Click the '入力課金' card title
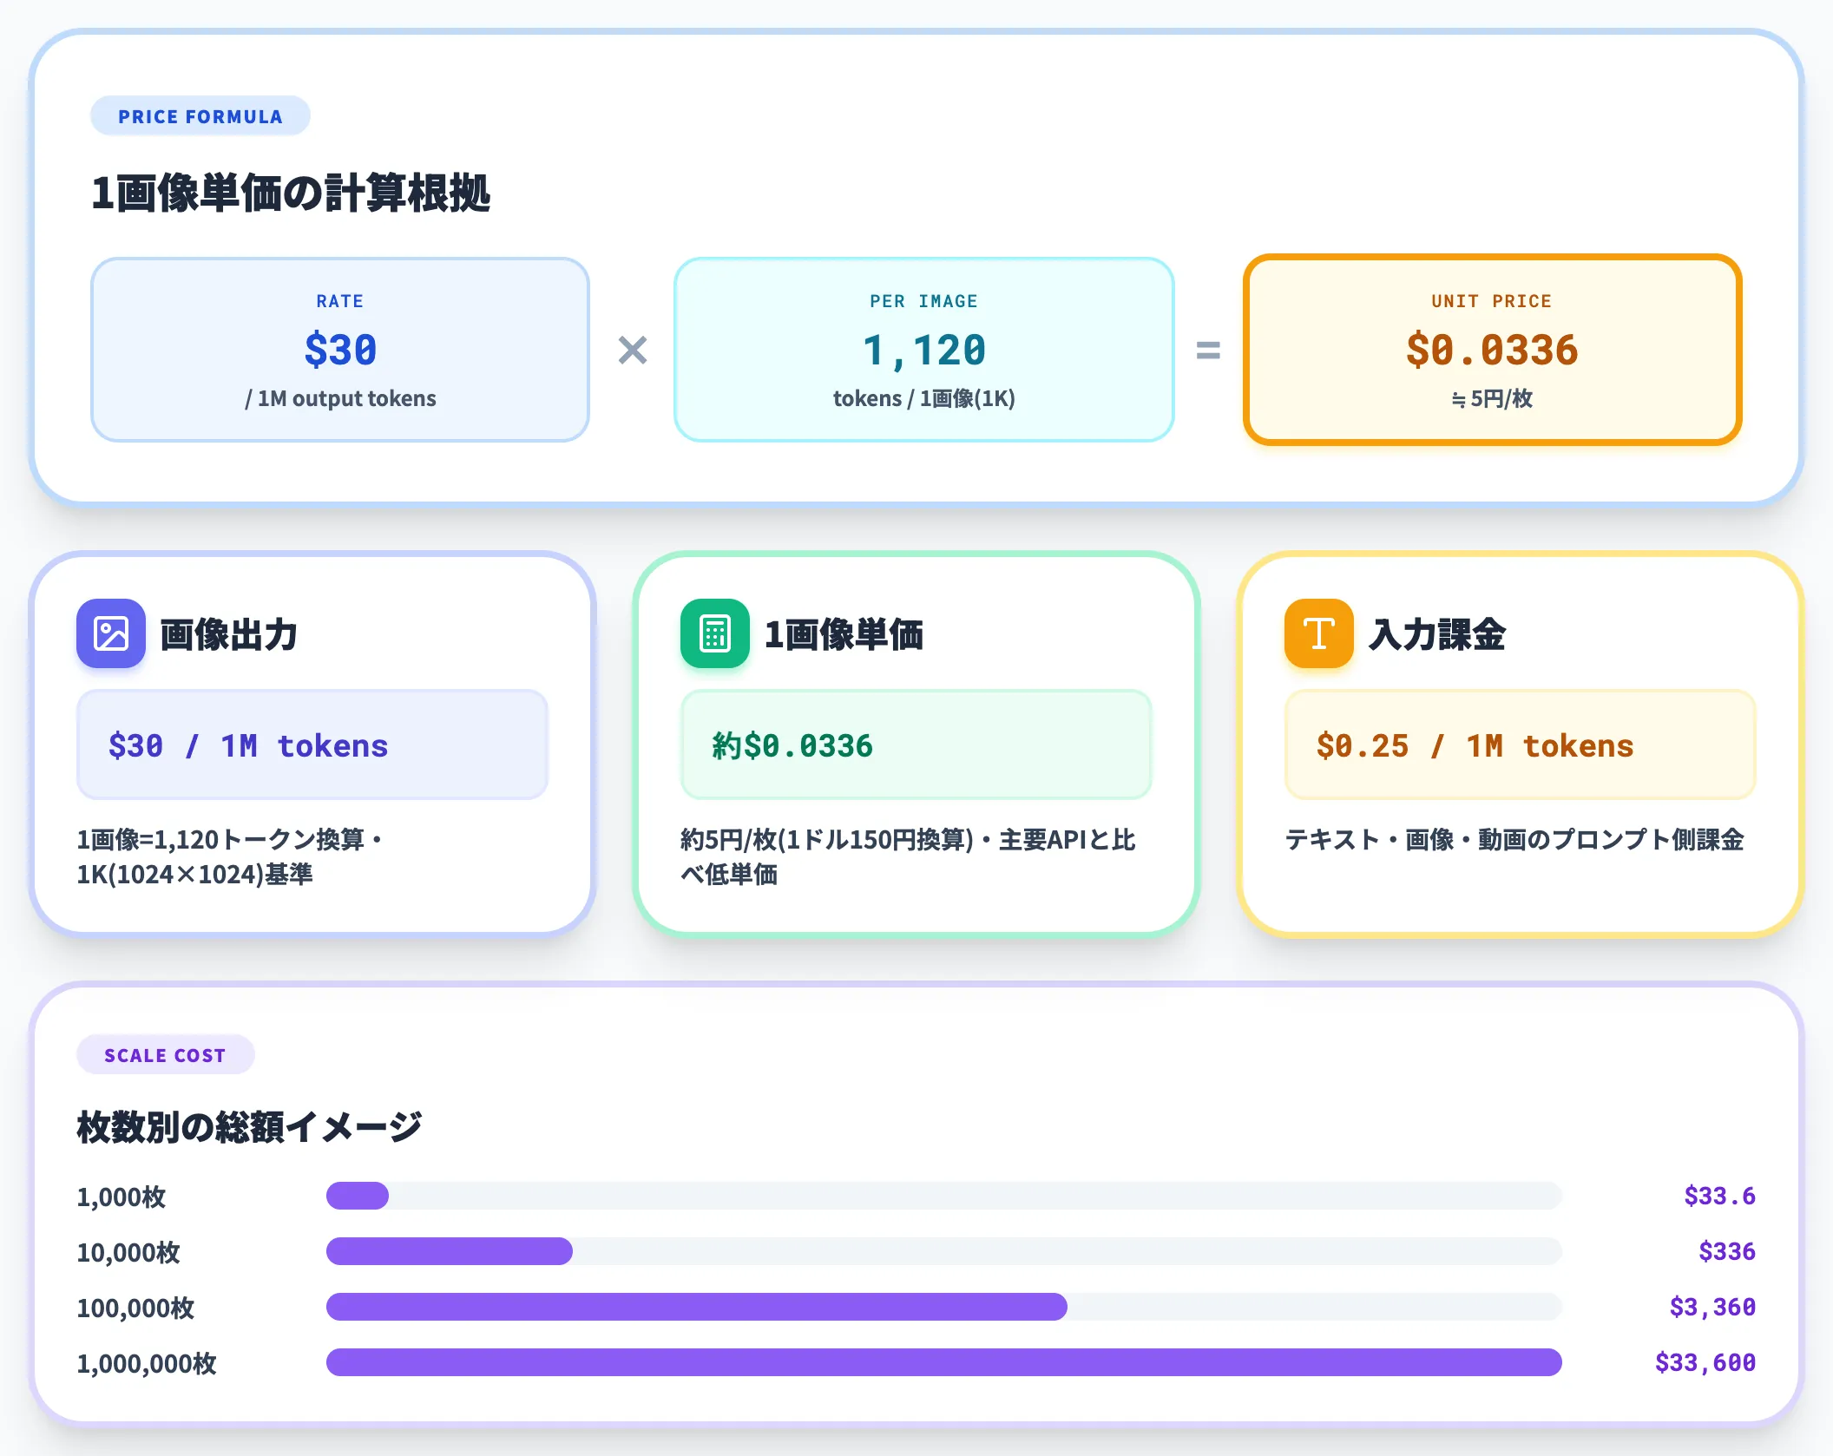The image size is (1833, 1456). click(1437, 635)
